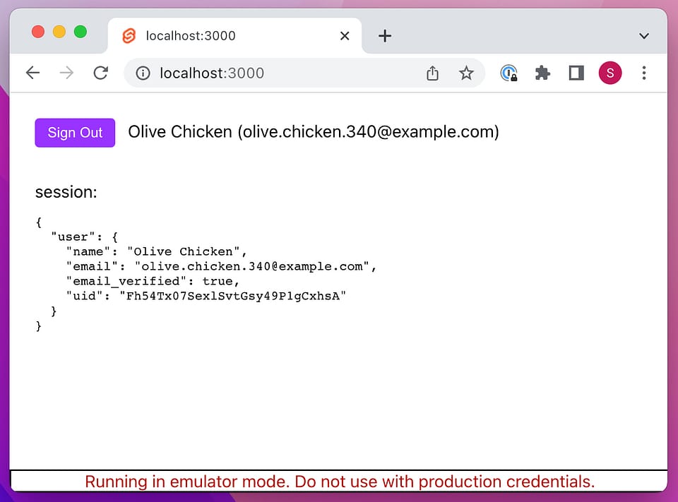
Task: Open a new tab with plus button
Action: (x=384, y=35)
